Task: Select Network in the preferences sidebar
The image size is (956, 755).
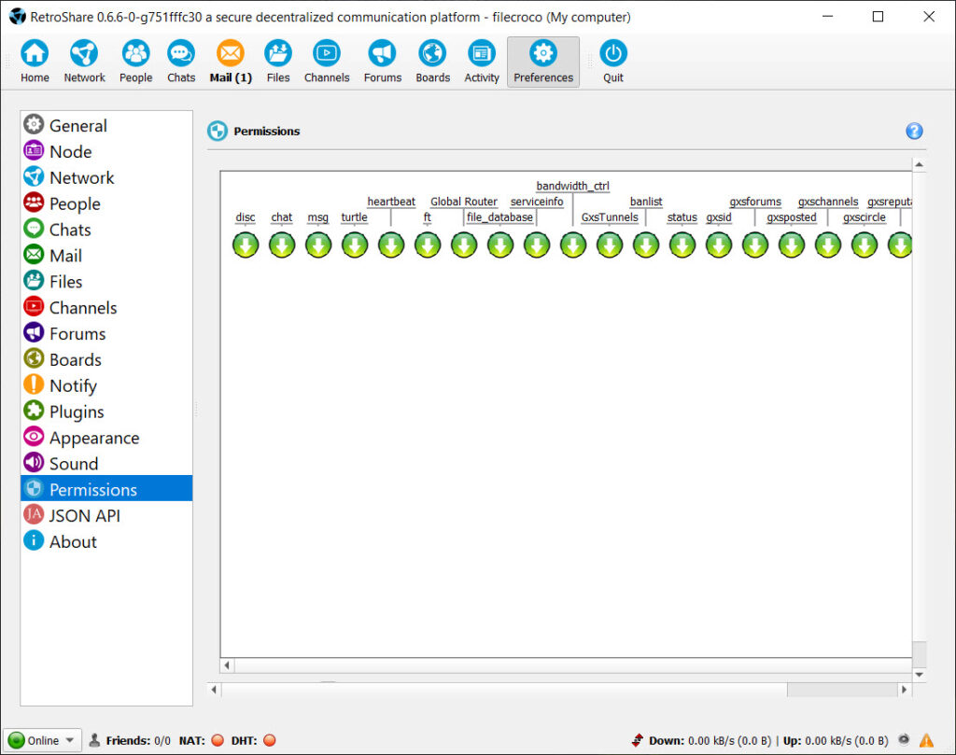Action: click(x=106, y=177)
